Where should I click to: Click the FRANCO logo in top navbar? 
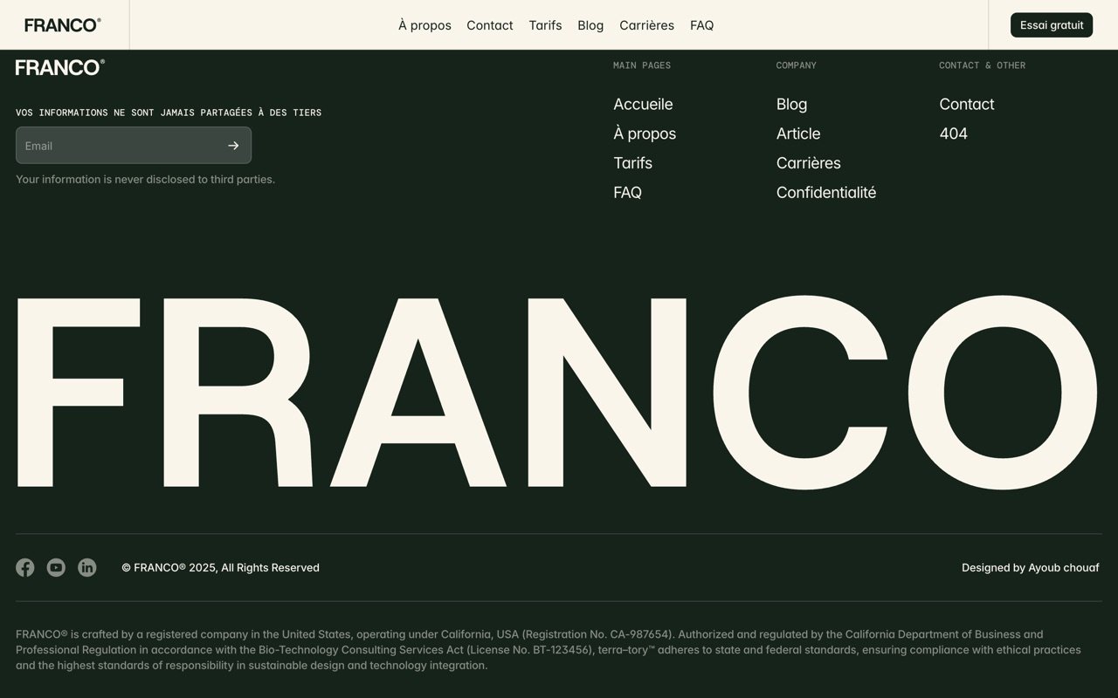point(63,25)
